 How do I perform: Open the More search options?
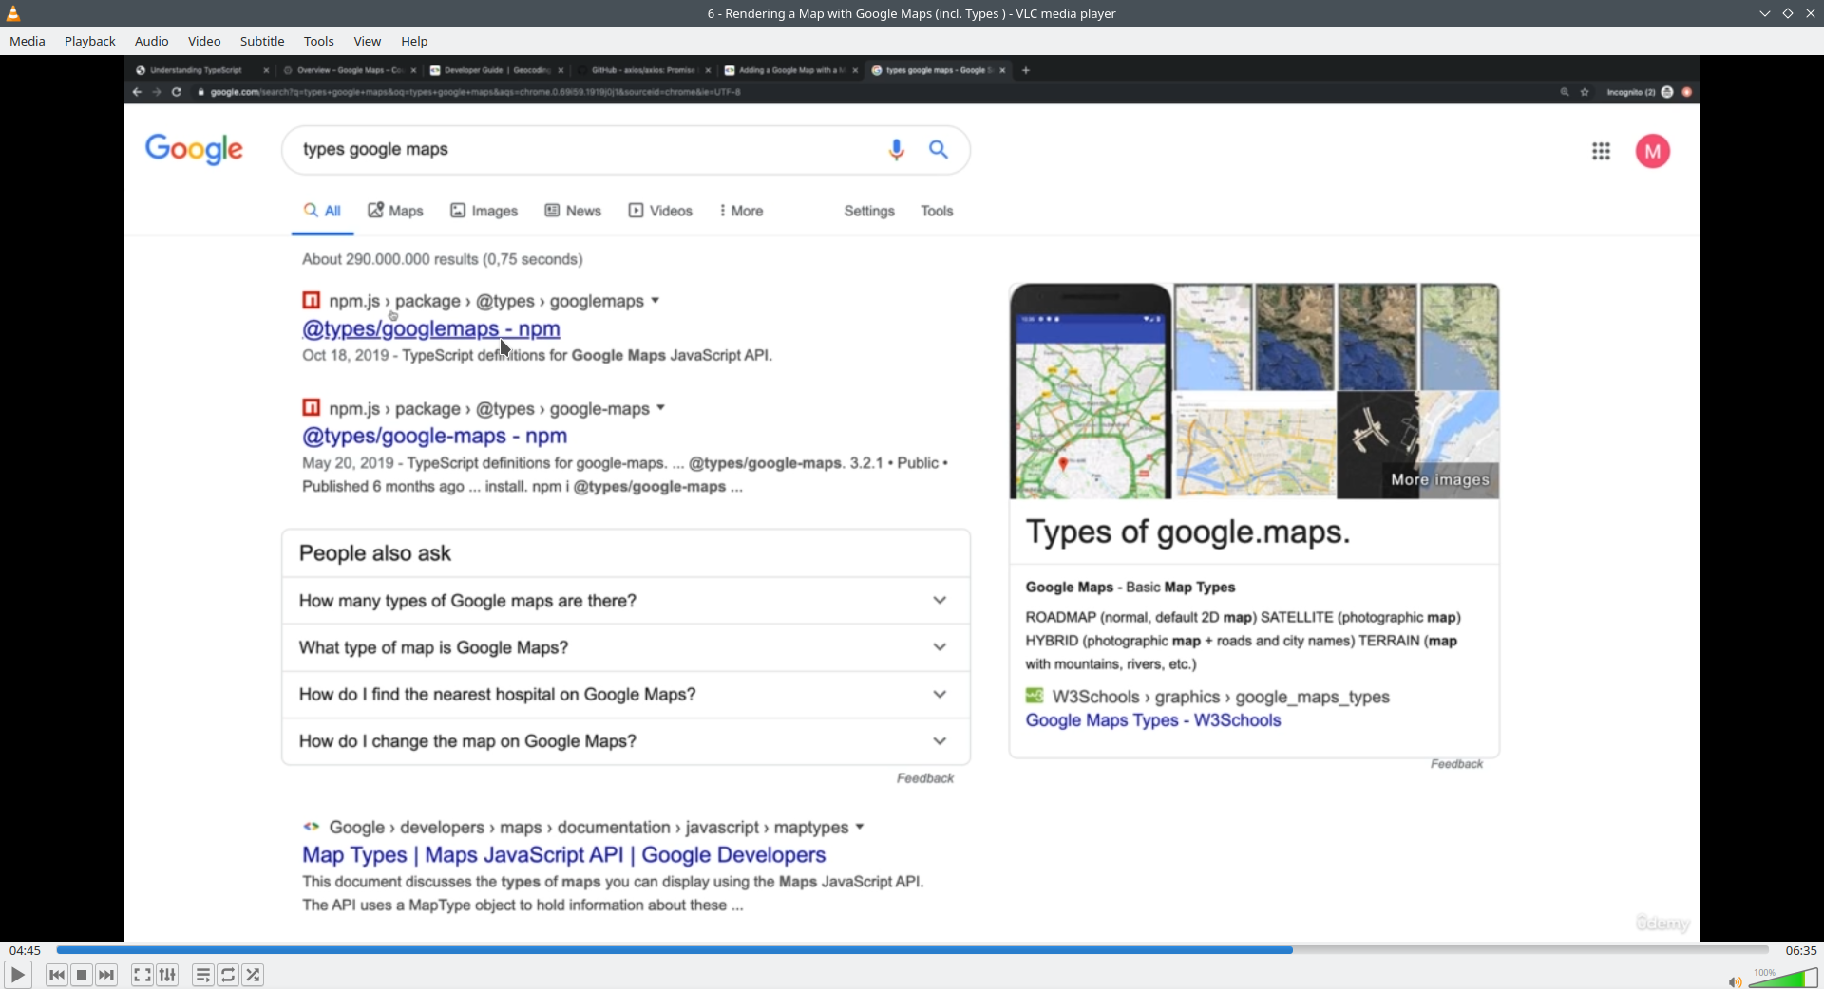[x=741, y=211]
